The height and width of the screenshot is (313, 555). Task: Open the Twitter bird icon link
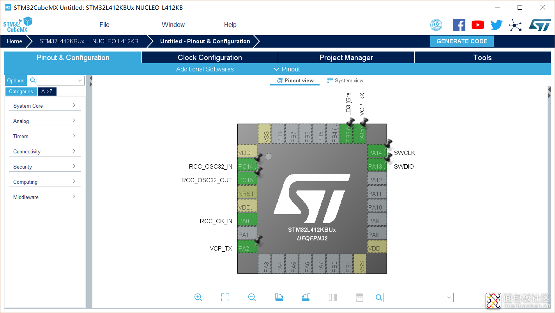pyautogui.click(x=497, y=25)
